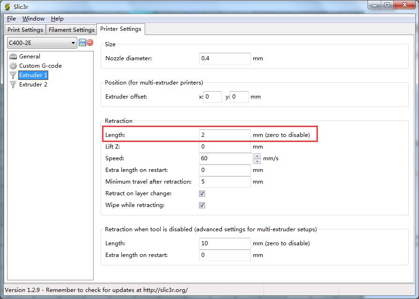
Task: Click the Lift Z input field
Action: [225, 147]
